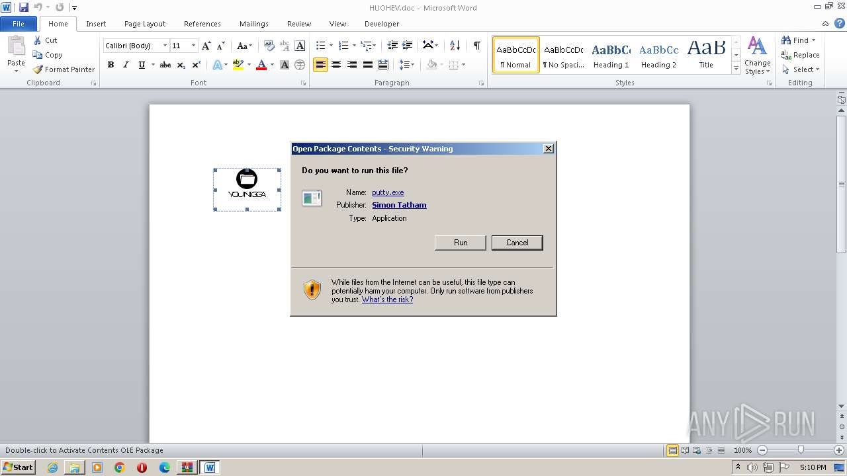
Task: Select the Format Painter brush
Action: pos(38,69)
